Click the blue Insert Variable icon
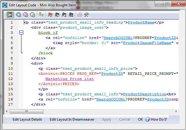 click(x=19, y=14)
